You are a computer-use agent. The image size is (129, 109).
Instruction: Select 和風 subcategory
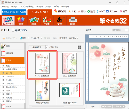coord(13,66)
